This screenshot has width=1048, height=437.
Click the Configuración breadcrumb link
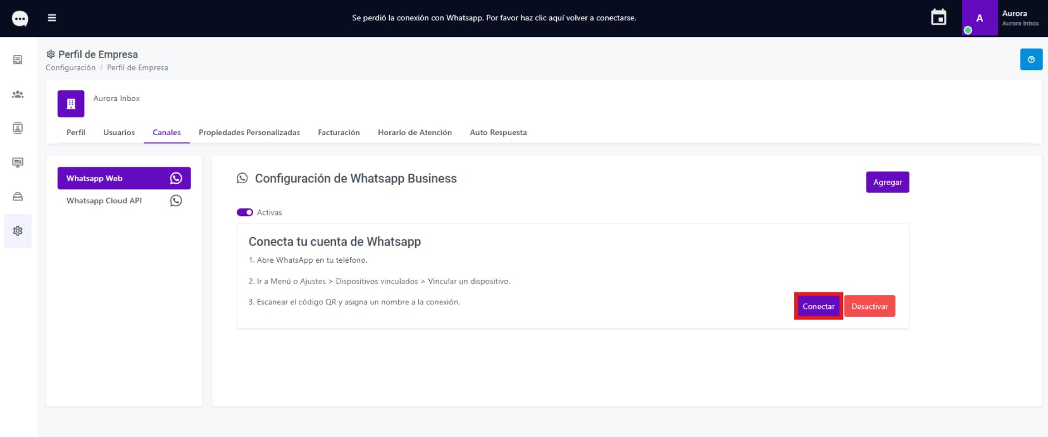70,68
